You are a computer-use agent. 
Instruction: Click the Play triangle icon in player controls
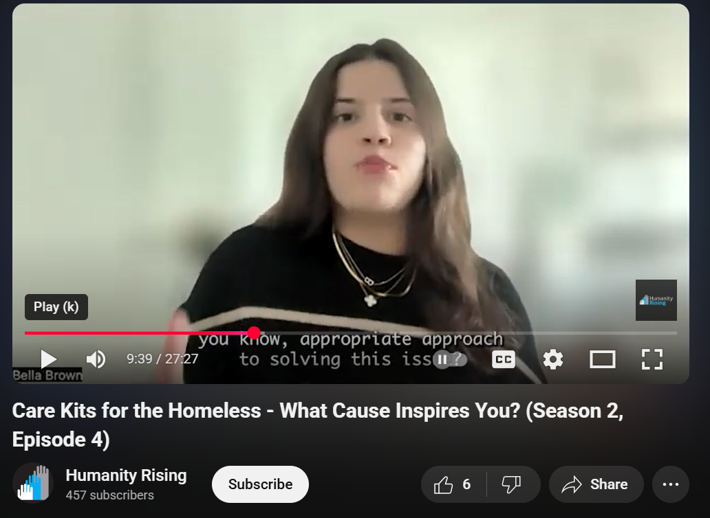(x=48, y=359)
